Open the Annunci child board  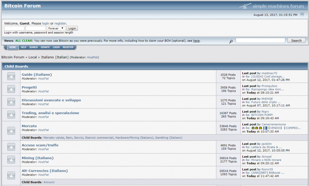pyautogui.click(x=49, y=182)
